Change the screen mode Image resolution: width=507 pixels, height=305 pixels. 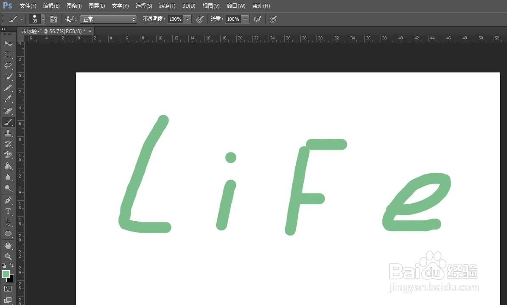8,300
